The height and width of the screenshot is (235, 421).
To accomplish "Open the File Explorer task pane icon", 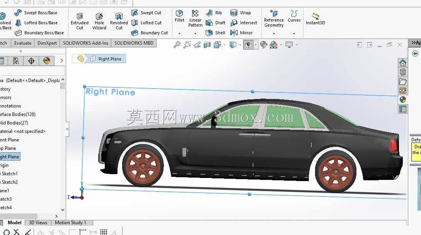I will coord(402,81).
